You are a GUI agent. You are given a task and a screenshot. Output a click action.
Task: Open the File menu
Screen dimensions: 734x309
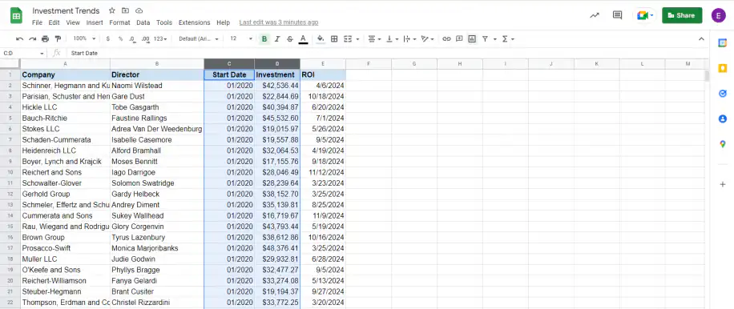point(37,22)
